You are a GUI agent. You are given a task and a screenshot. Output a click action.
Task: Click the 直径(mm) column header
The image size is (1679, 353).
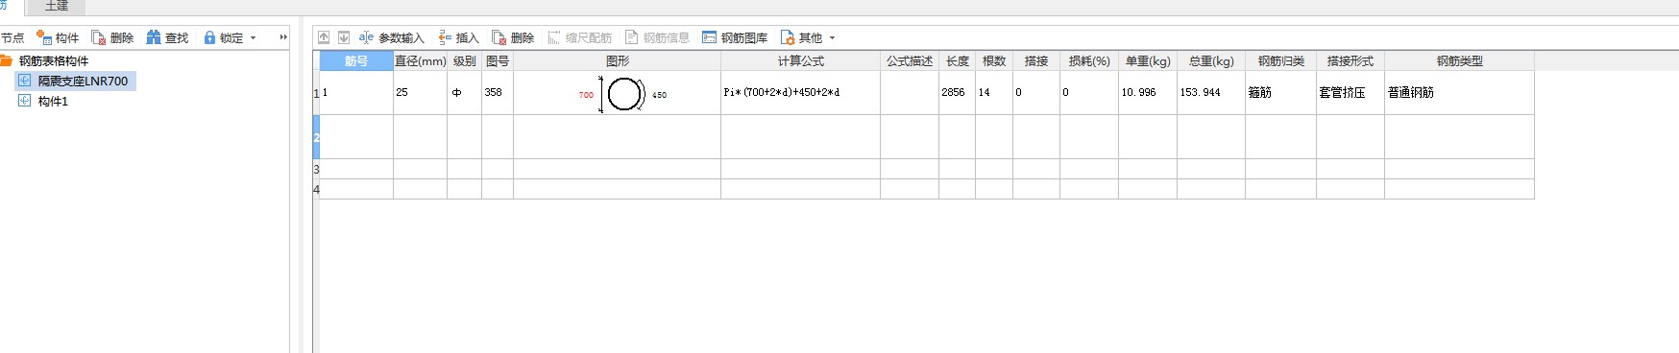pos(420,60)
